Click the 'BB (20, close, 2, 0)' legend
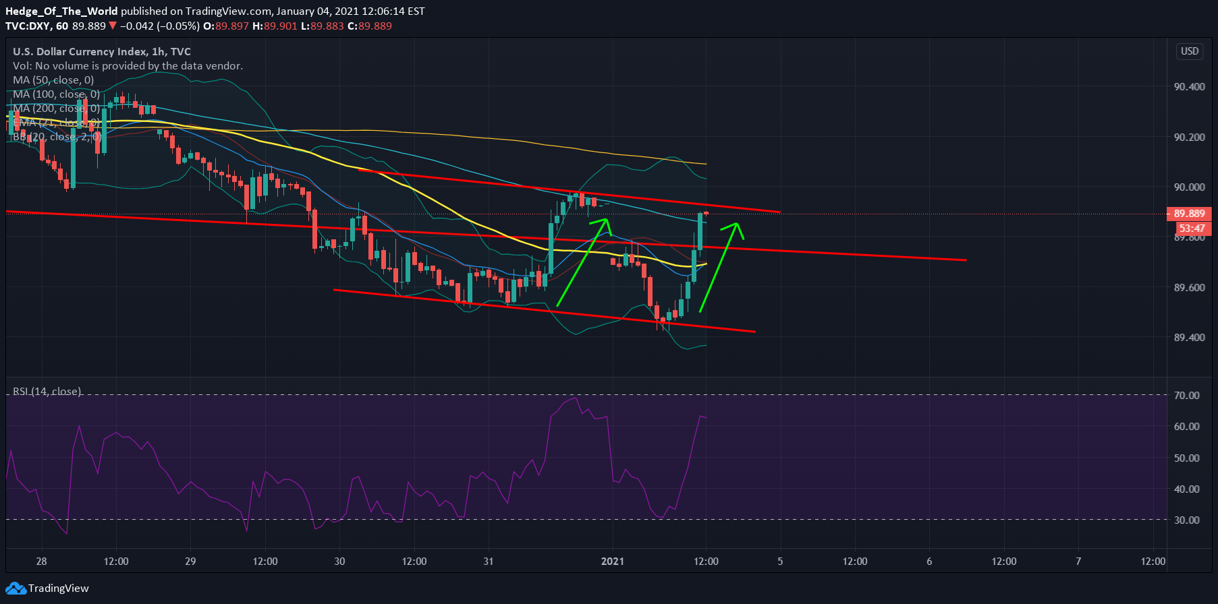Image resolution: width=1218 pixels, height=604 pixels. (57, 136)
